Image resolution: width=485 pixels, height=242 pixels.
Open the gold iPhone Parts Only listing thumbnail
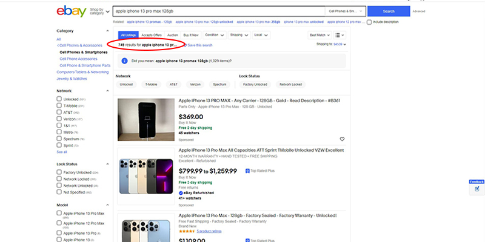pyautogui.click(x=146, y=120)
